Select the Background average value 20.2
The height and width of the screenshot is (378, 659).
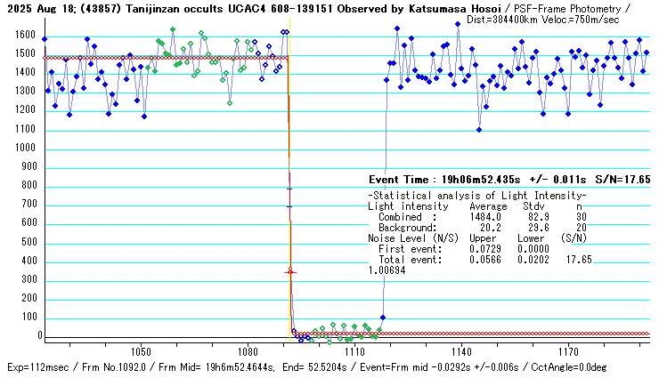tap(492, 228)
